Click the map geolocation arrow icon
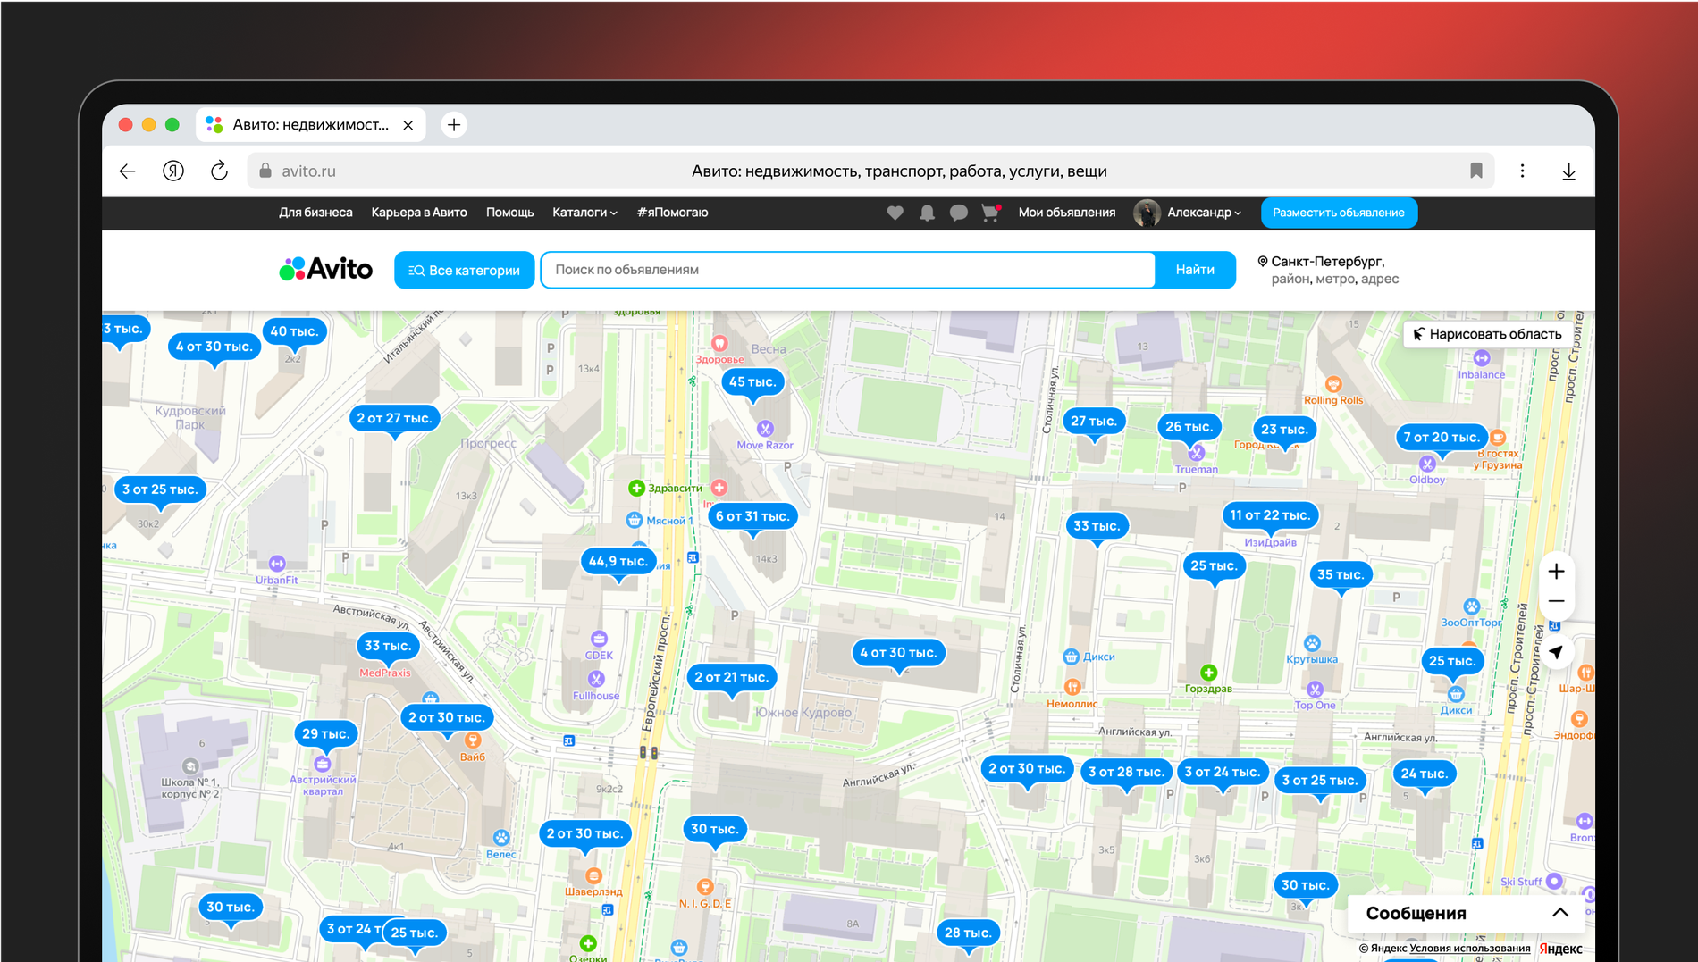This screenshot has width=1698, height=962. 1556,652
